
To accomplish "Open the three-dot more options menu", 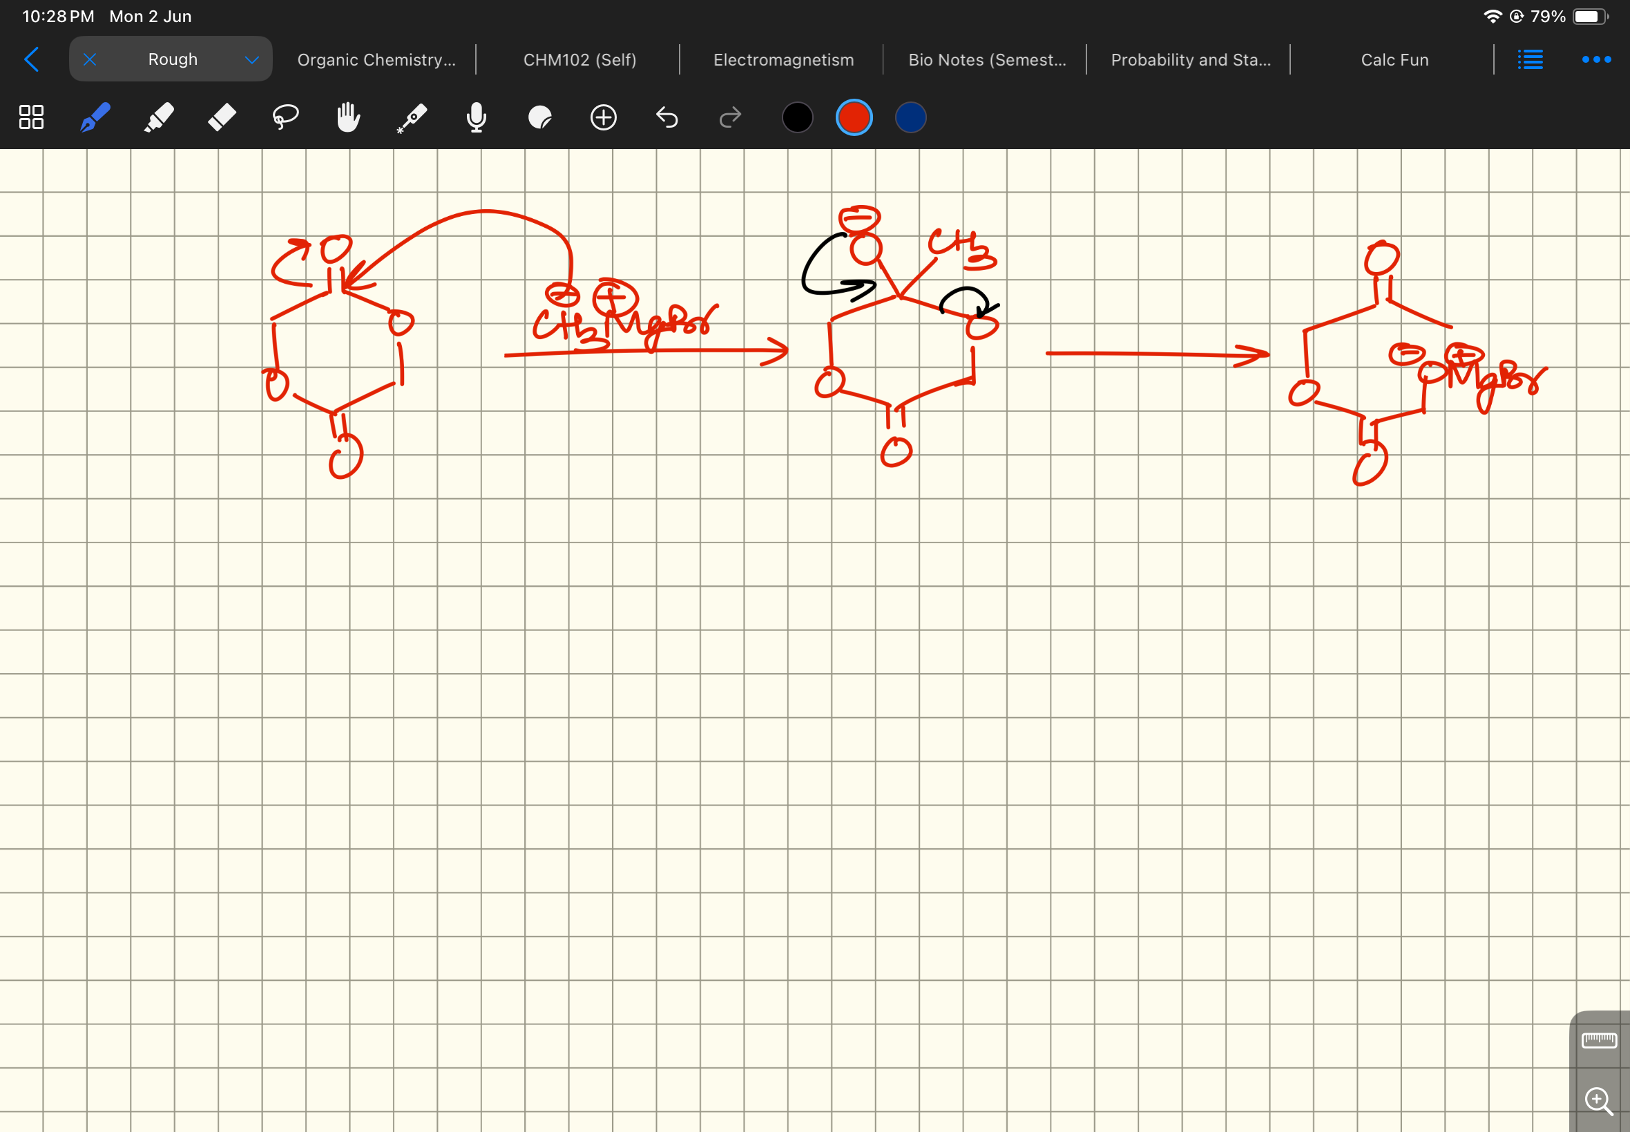I will click(1597, 59).
